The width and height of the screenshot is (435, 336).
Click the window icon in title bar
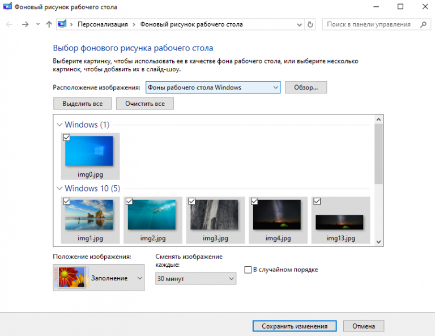[x=6, y=6]
